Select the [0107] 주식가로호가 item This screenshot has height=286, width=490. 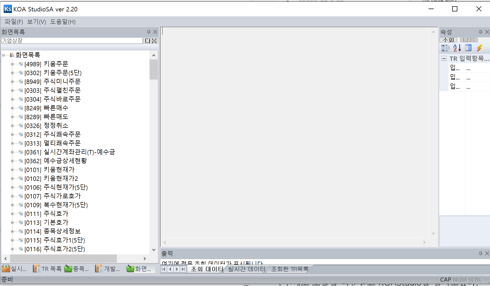click(53, 196)
